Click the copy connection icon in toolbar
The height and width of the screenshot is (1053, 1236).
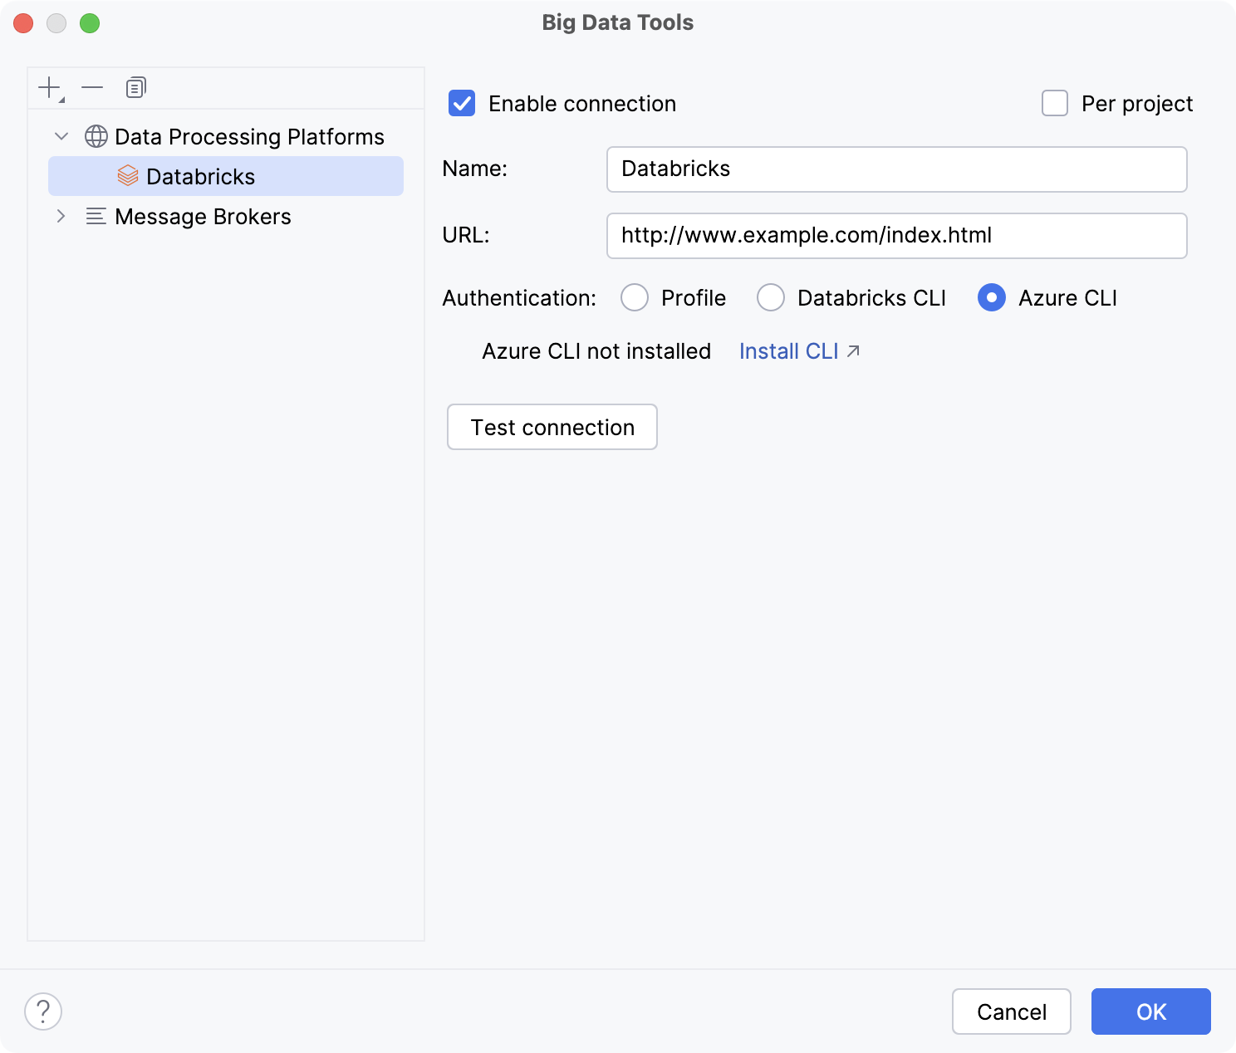click(135, 87)
